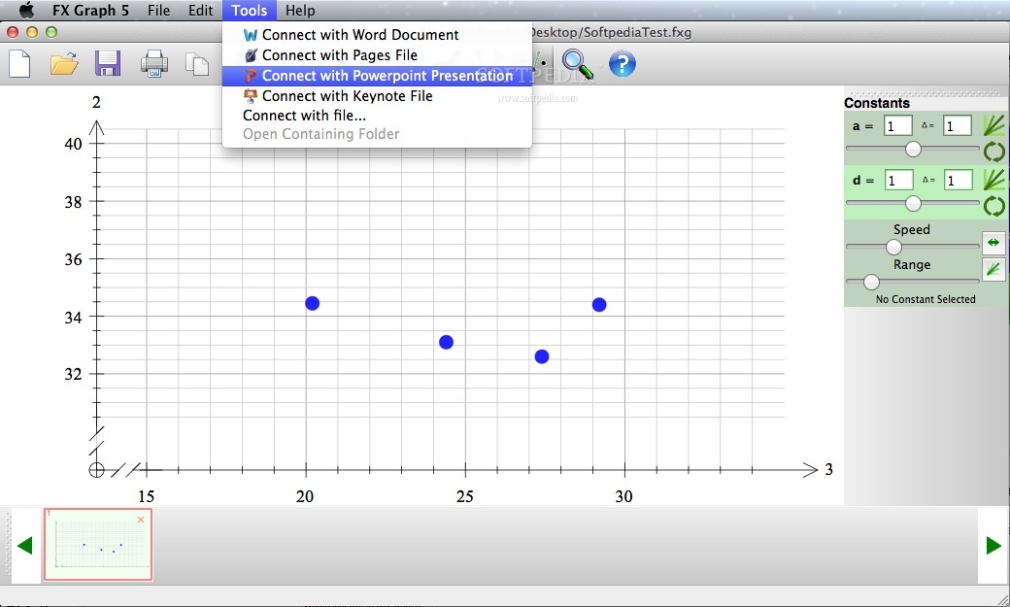Open the FX Graph 5 application menu
Image resolution: width=1010 pixels, height=607 pixels.
click(x=91, y=11)
